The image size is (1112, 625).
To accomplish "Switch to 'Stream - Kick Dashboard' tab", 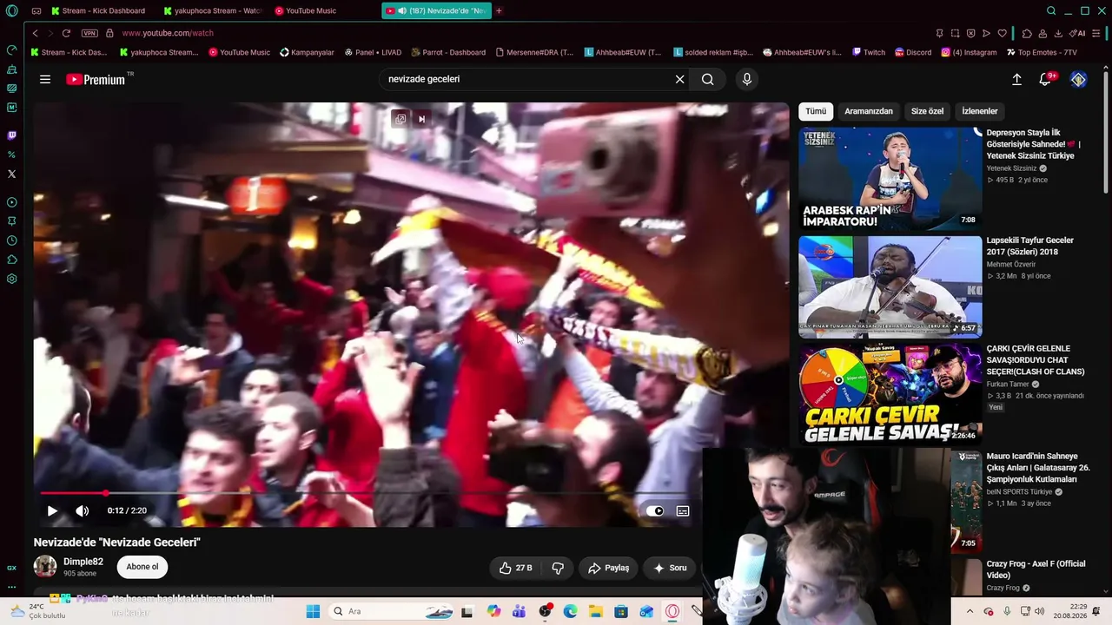I will click(x=98, y=10).
